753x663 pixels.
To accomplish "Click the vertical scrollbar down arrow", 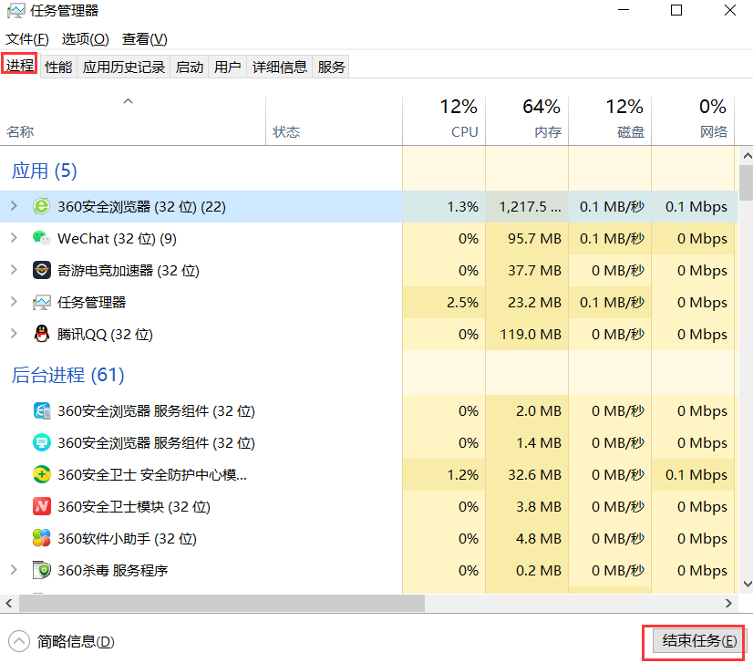I will coord(747,584).
